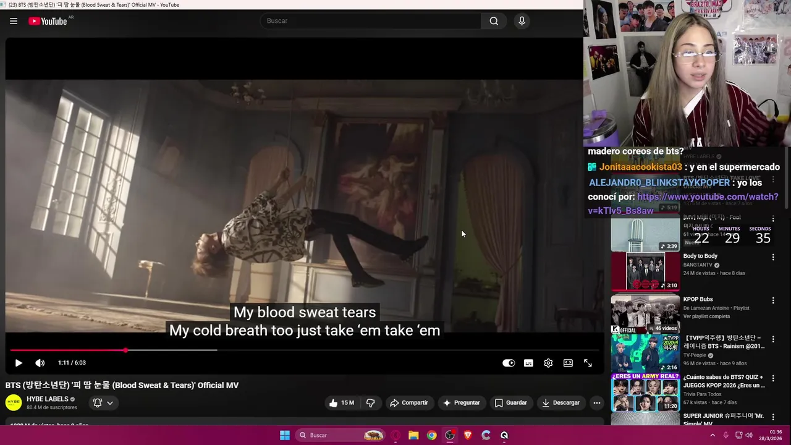The width and height of the screenshot is (791, 445).
Task: Open the HYBE LABELS channel name link
Action: point(48,399)
